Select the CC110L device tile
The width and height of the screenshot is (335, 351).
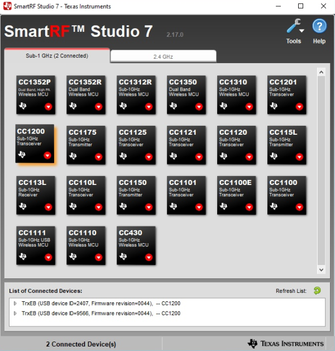click(86, 196)
